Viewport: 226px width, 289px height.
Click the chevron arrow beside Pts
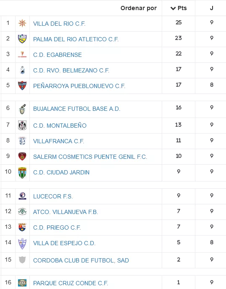(x=173, y=8)
